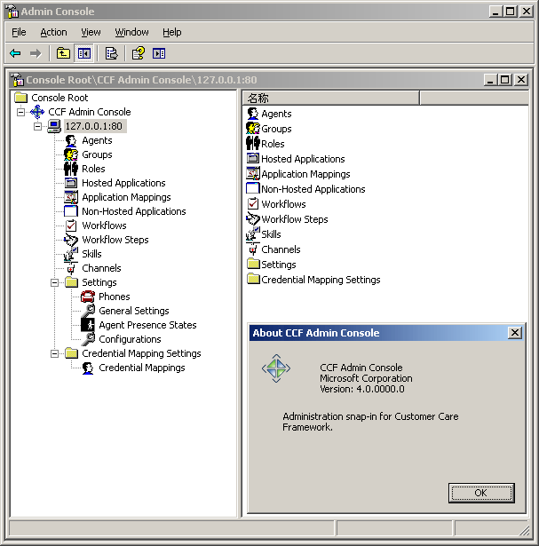Select General Settings wrench icon
539x546 pixels.
[88, 311]
